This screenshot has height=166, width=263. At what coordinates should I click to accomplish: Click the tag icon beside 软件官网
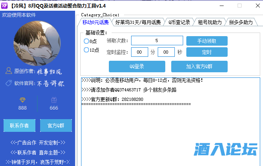pos(8,83)
